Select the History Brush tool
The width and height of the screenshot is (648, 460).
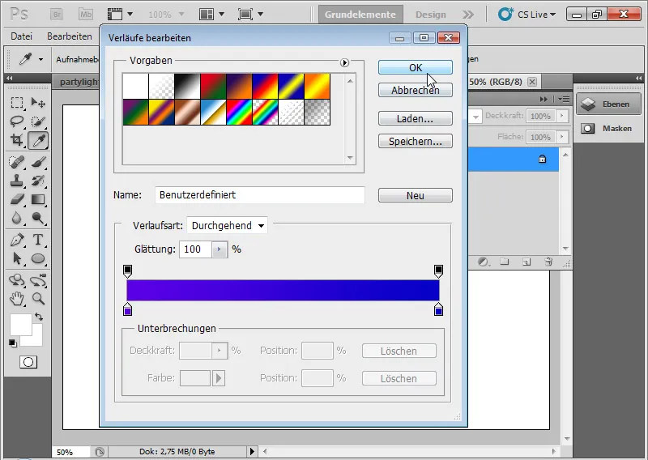(x=38, y=181)
